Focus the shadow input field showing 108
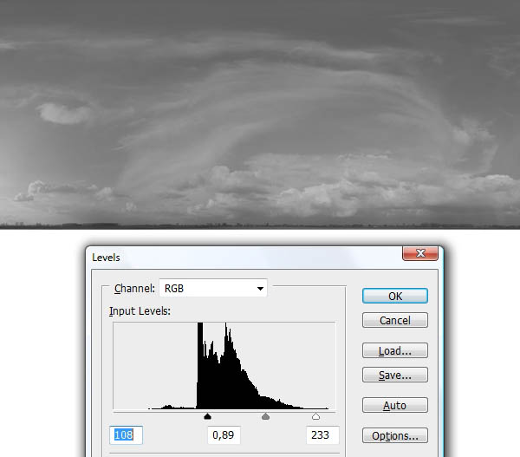Screen dimensions: 520x457 point(126,434)
